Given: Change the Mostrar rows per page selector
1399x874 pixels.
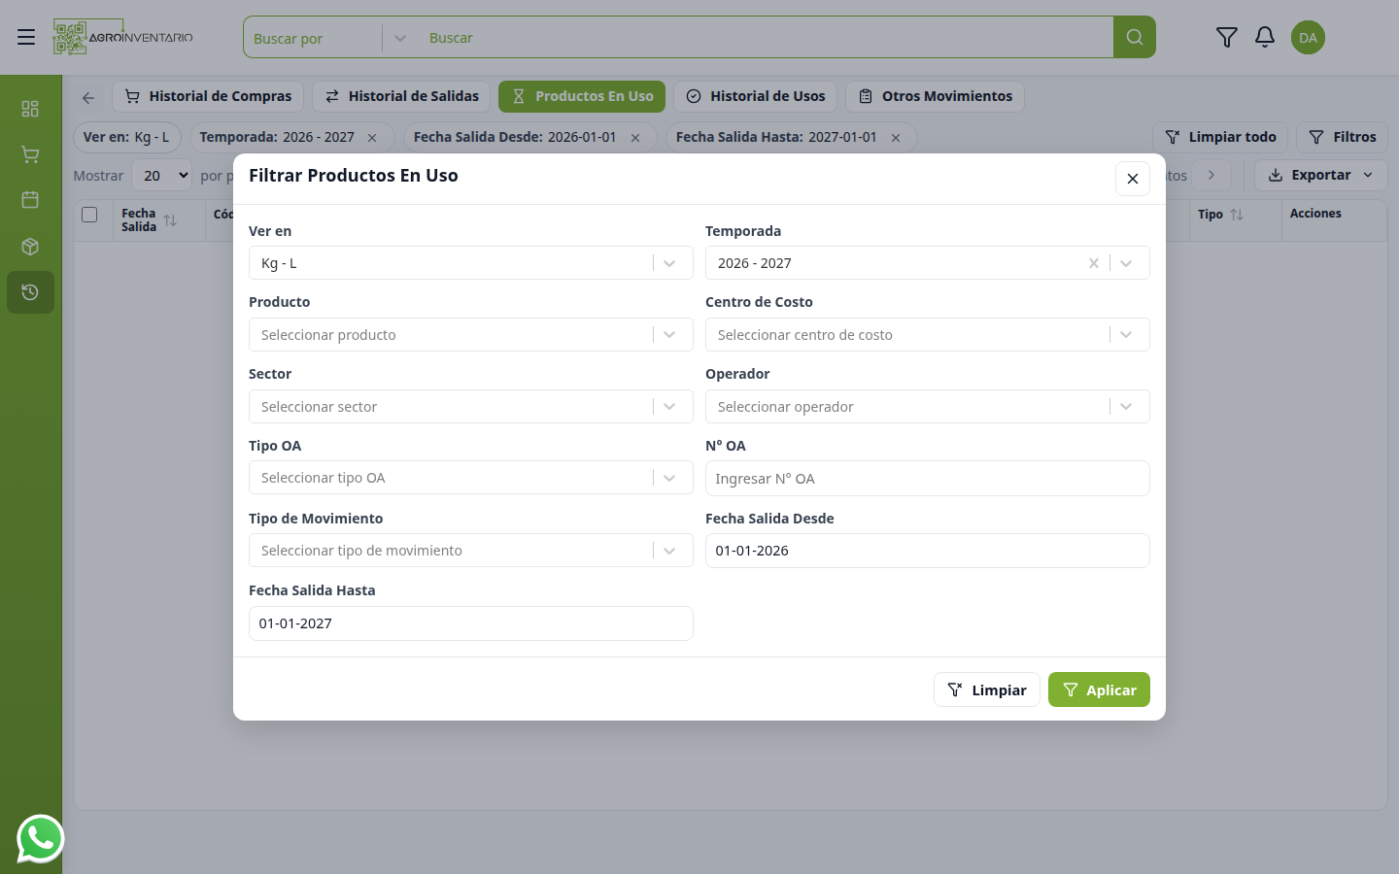Looking at the screenshot, I should 162,176.
